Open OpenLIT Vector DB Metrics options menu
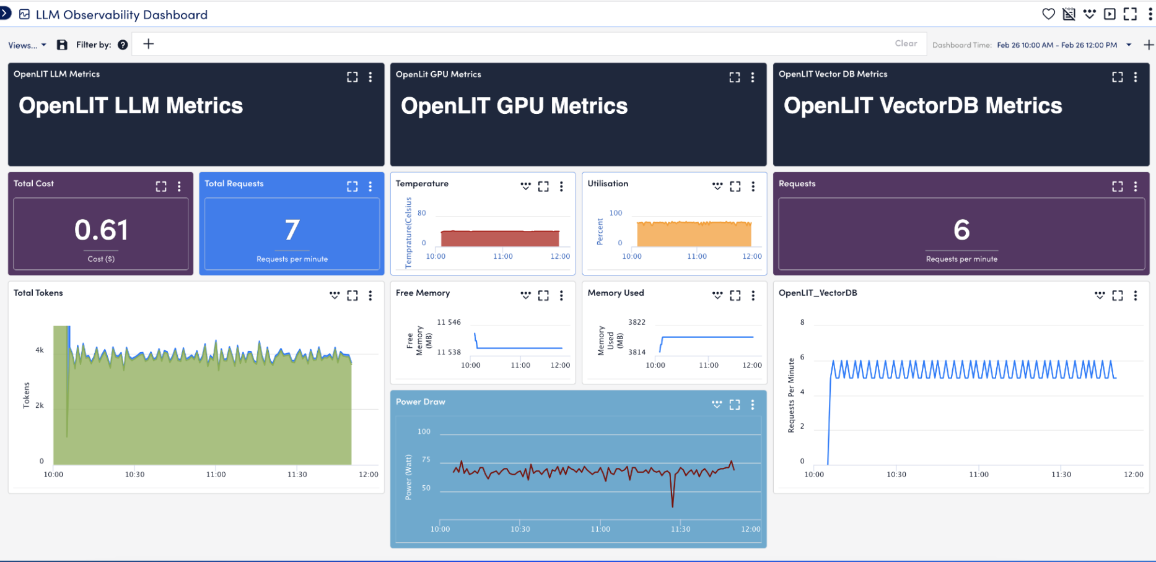The image size is (1156, 562). (1136, 77)
